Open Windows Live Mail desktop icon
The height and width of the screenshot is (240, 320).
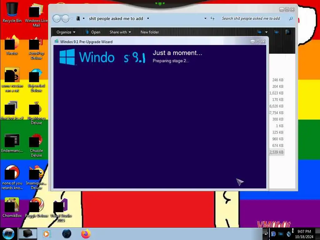[36, 15]
